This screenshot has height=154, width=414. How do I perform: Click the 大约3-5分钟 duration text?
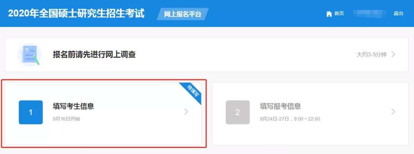[371, 55]
